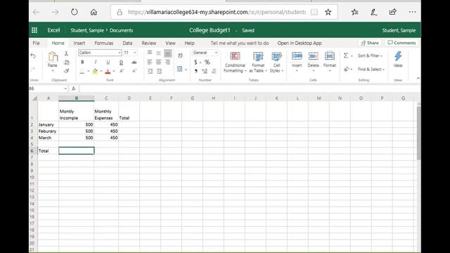This screenshot has width=450, height=253.
Task: Click the Increase Indent icon
Action: coord(160,71)
